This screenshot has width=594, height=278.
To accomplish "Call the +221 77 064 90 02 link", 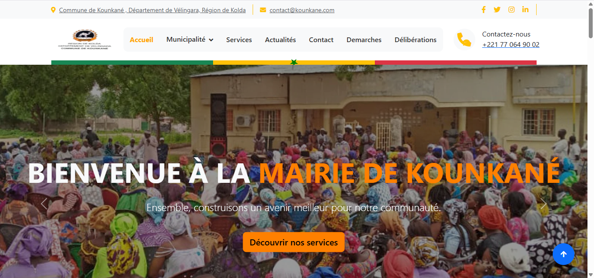I will [x=511, y=44].
